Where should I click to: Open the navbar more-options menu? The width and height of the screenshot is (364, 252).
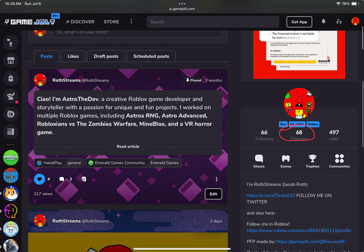tap(131, 21)
